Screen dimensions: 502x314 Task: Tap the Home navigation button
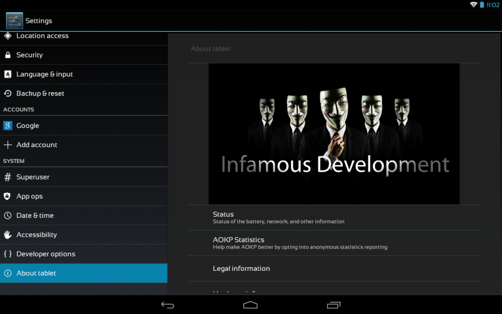[251, 305]
